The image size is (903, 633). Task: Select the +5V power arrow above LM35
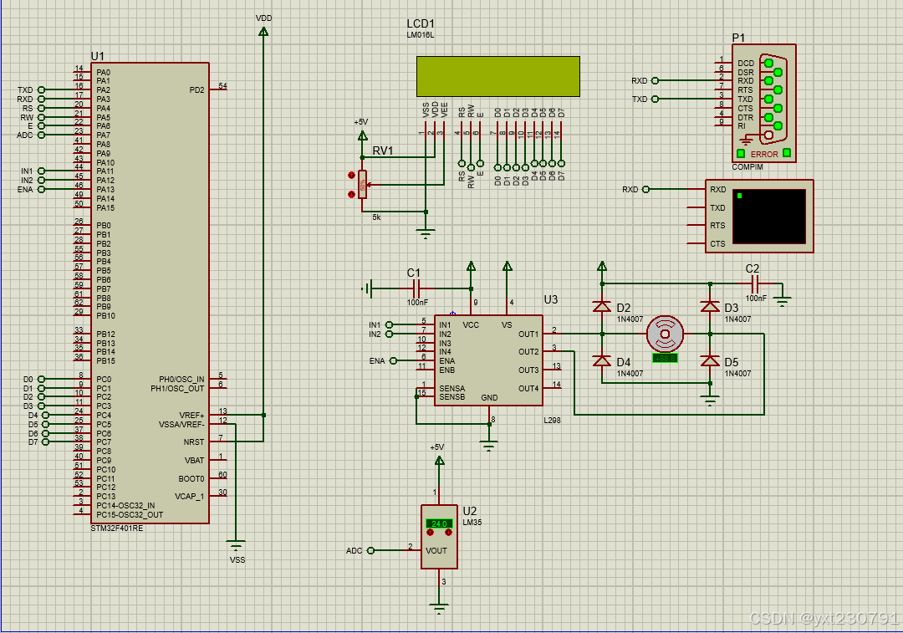tap(440, 460)
